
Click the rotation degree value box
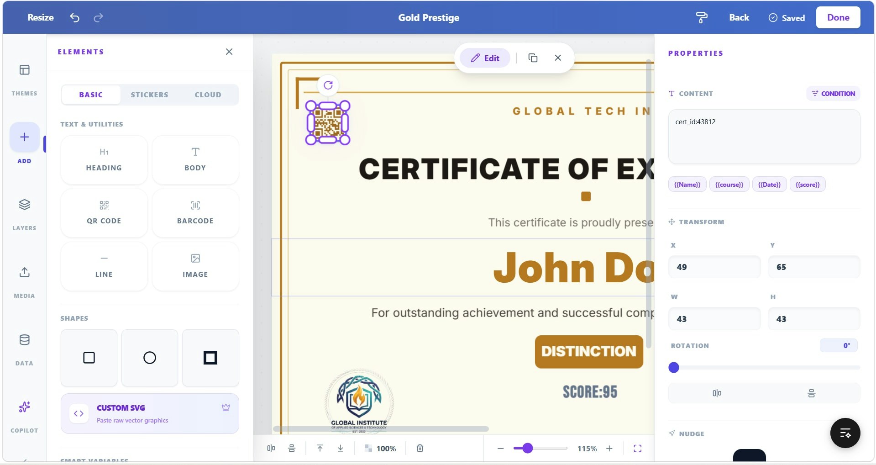click(839, 345)
